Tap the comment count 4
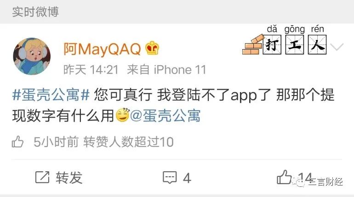Screen dimensions: 354x197 187,178
